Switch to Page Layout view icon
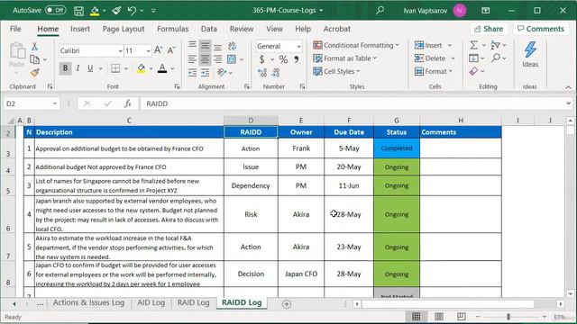The height and width of the screenshot is (324, 577). (x=439, y=316)
